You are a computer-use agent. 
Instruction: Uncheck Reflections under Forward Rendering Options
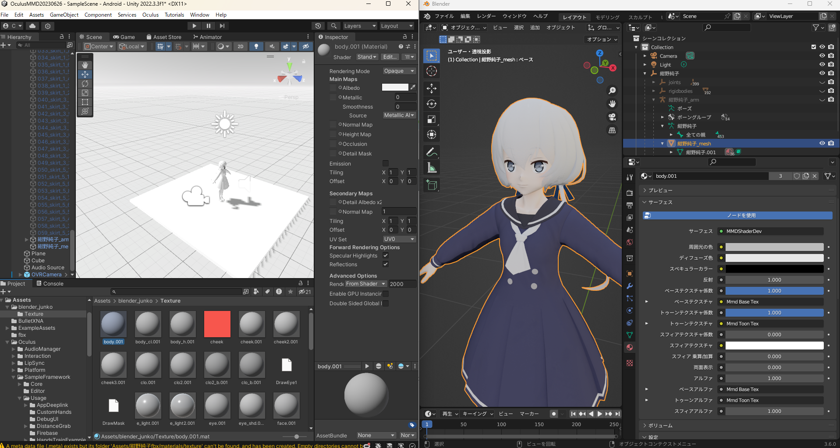pyautogui.click(x=386, y=264)
